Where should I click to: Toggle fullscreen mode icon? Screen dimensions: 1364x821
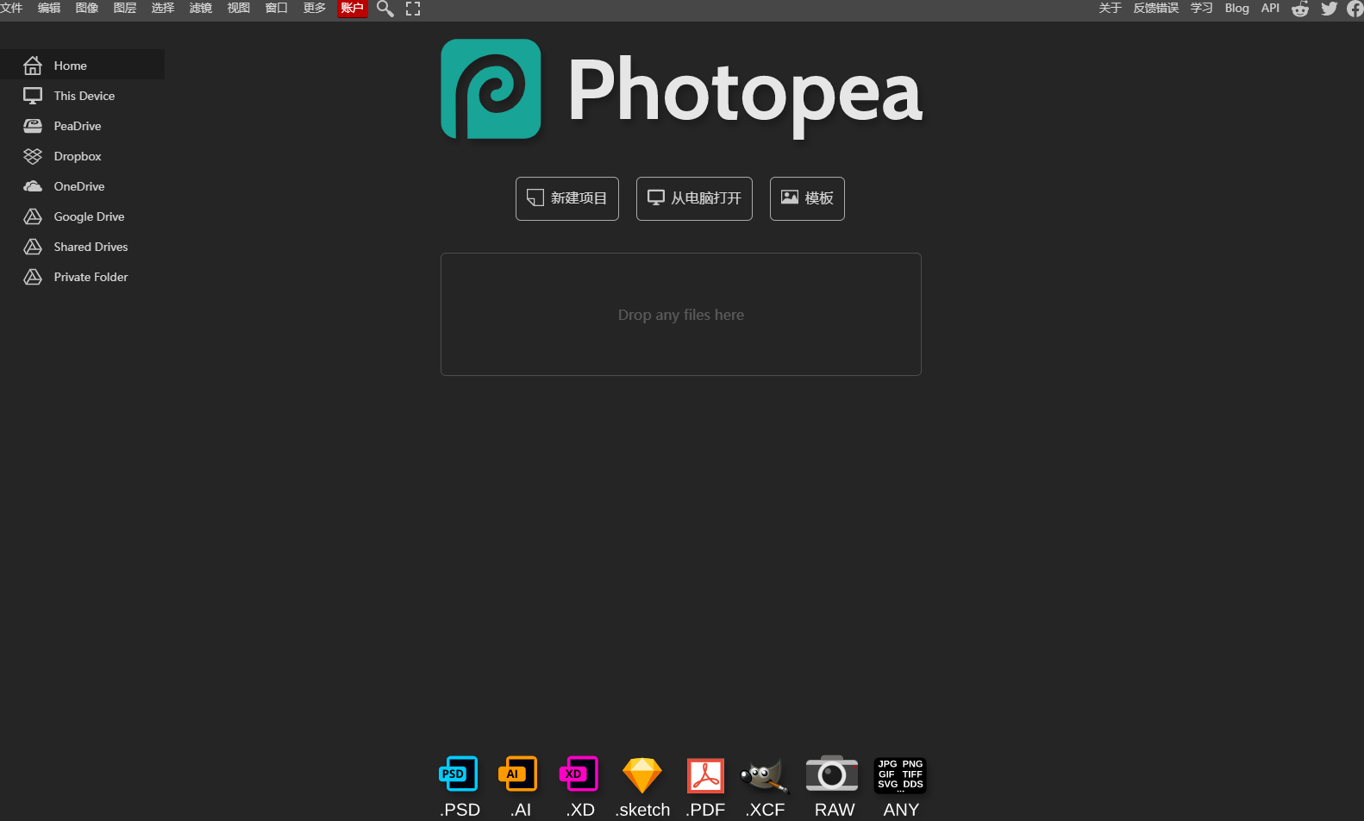click(413, 9)
